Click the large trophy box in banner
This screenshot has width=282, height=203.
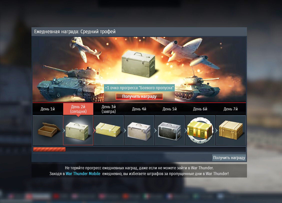point(138,64)
